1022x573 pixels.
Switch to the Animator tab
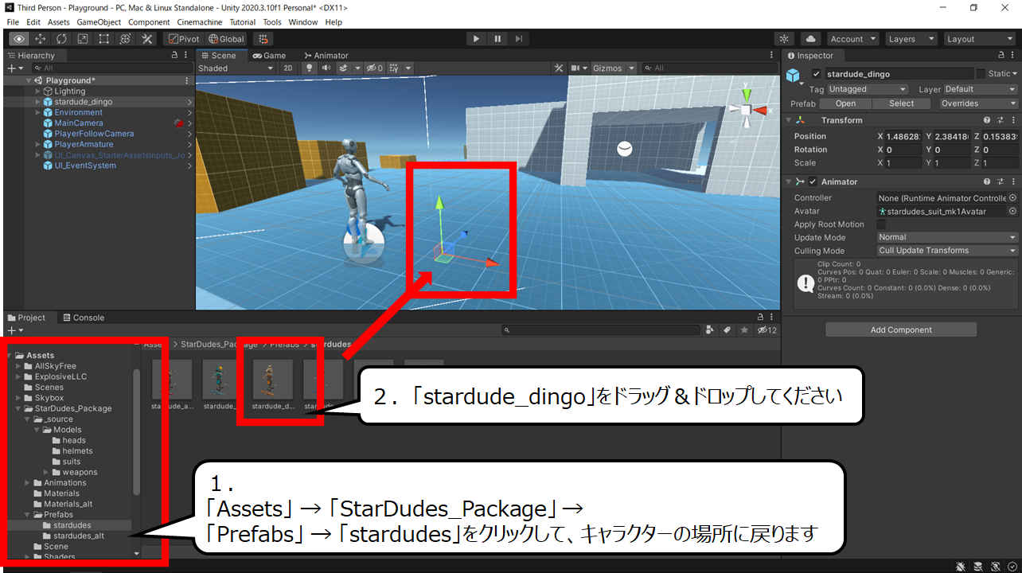click(x=326, y=56)
